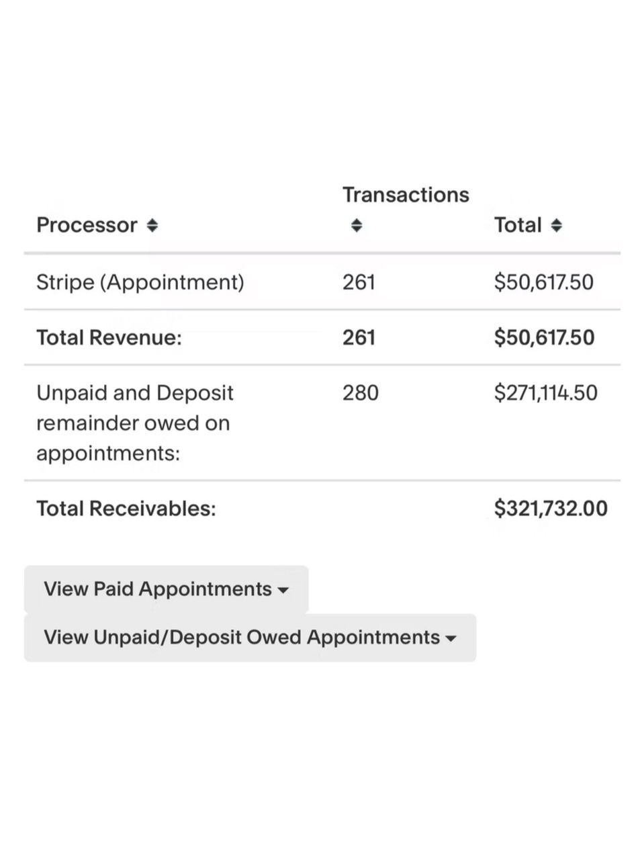644x860 pixels.
Task: Expand View Unpaid/Deposit Owed Appointments caret
Action: point(451,639)
